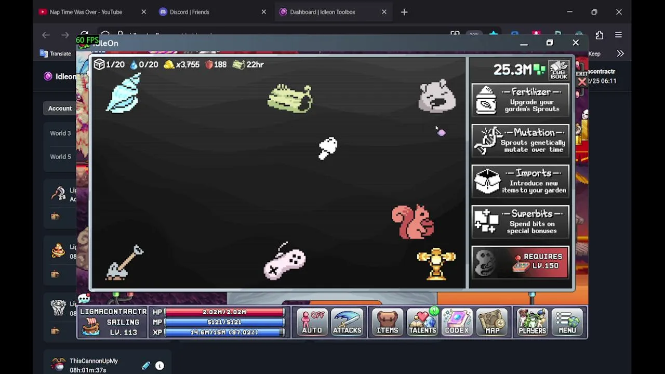Open the in-game chat bubble

tap(84, 299)
